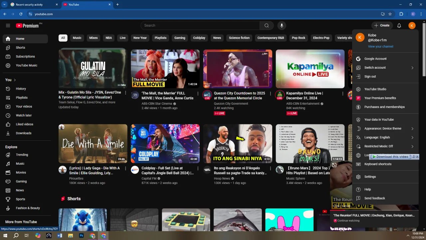
Task: Click the search magnifier button
Action: click(267, 25)
